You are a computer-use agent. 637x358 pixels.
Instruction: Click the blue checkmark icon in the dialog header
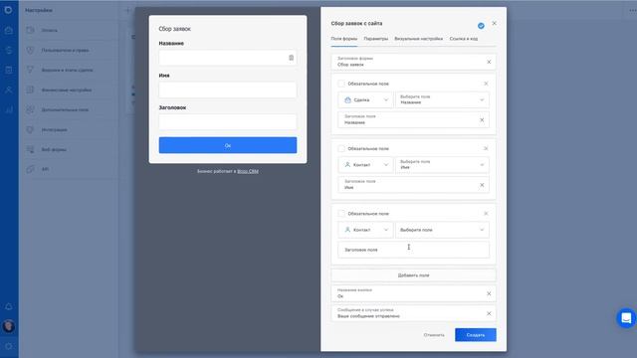pos(481,26)
